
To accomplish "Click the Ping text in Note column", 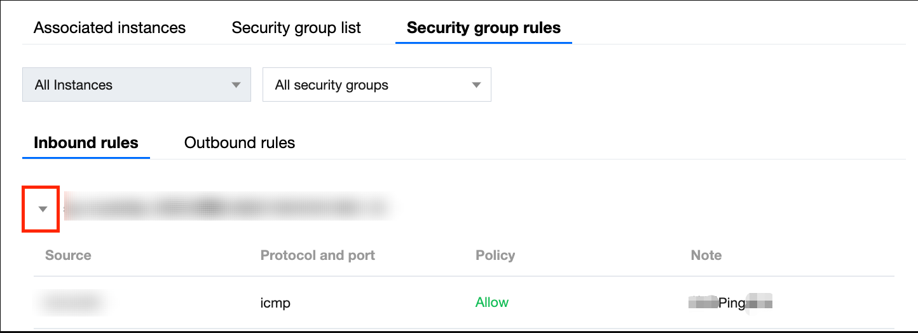I will coord(732,302).
